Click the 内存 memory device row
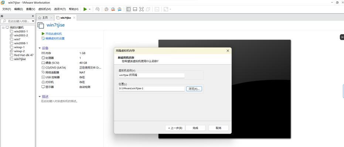The image size is (344, 147). 71,53
